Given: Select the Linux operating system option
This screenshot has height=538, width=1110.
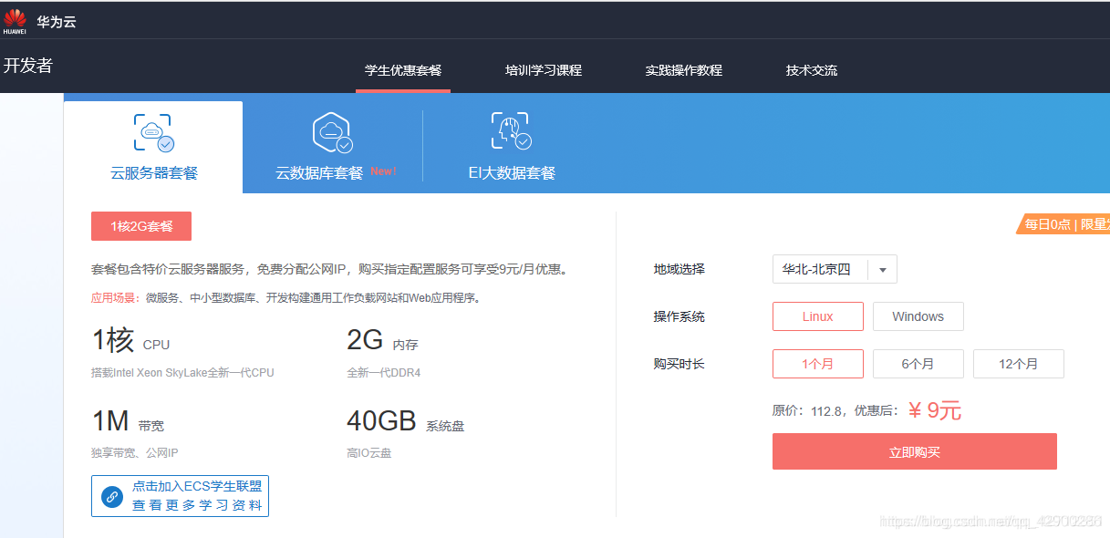Looking at the screenshot, I should point(817,316).
